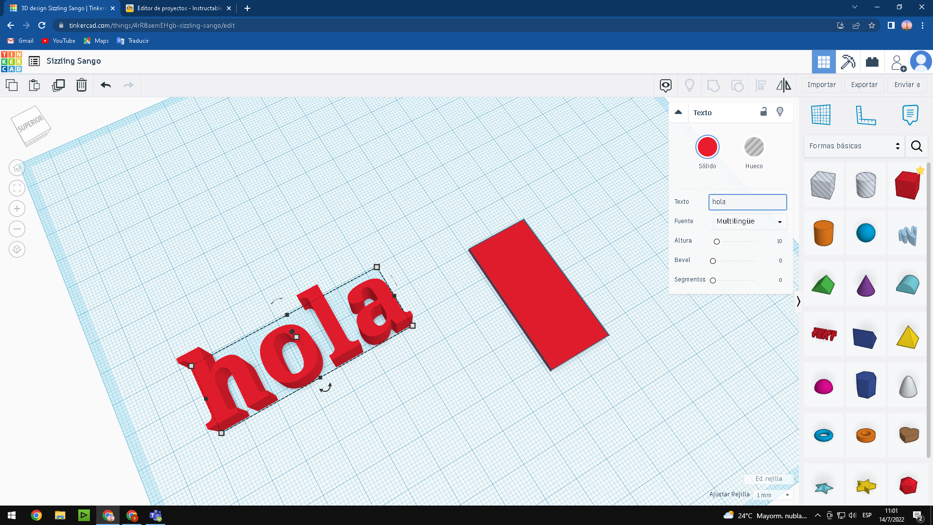Click fit all in view button
Viewport: 933px width, 525px height.
point(17,188)
